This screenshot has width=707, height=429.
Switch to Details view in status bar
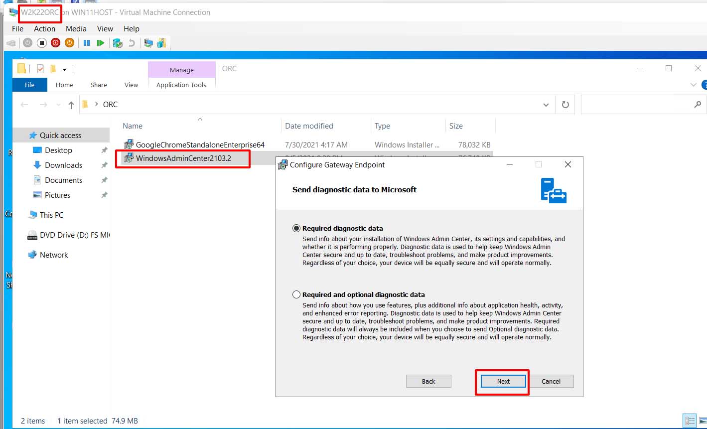(x=690, y=421)
